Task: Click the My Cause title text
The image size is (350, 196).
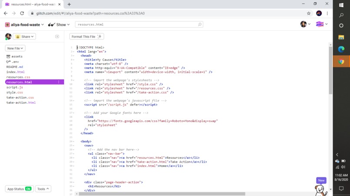Action: pyautogui.click(x=104, y=60)
